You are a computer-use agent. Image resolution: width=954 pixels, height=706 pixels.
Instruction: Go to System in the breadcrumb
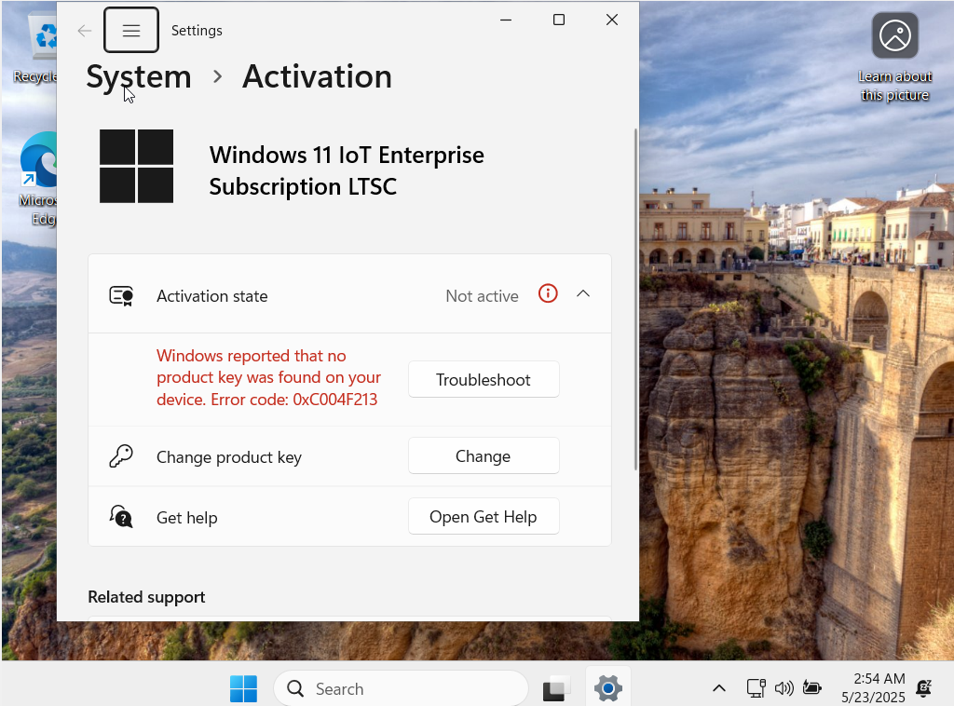click(139, 76)
